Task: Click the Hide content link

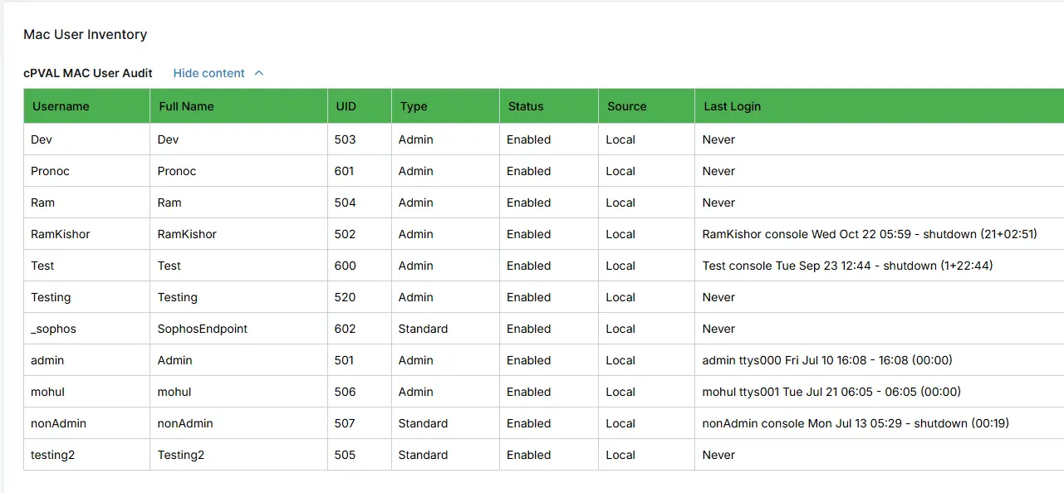Action: click(208, 73)
